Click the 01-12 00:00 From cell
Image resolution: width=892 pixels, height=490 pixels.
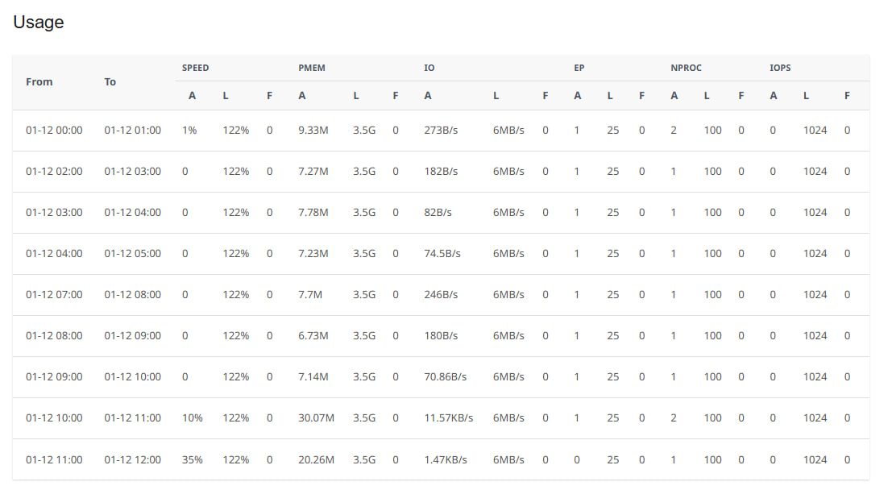pos(54,130)
